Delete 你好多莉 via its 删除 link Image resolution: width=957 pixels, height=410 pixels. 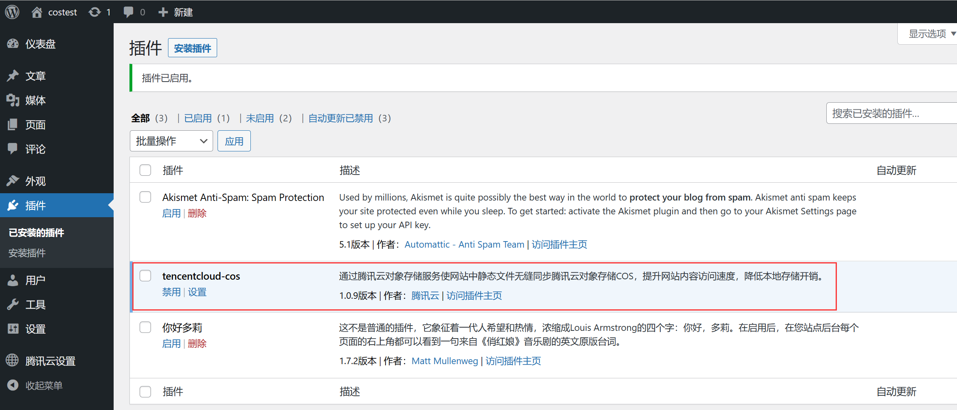pyautogui.click(x=197, y=343)
